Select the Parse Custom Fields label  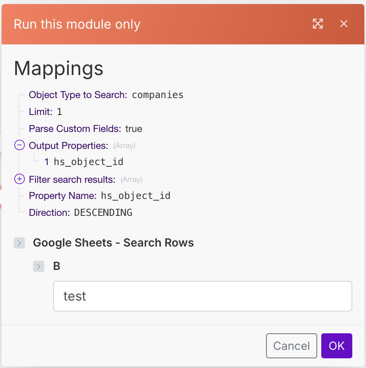point(75,129)
